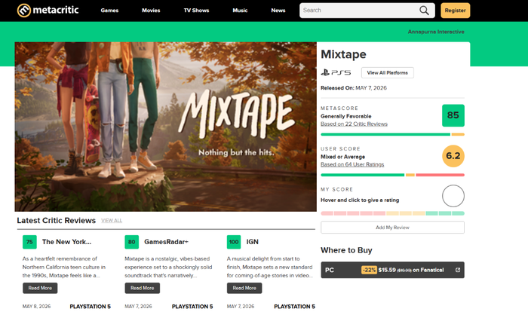Read More on GamesRadar+ review

[142, 288]
